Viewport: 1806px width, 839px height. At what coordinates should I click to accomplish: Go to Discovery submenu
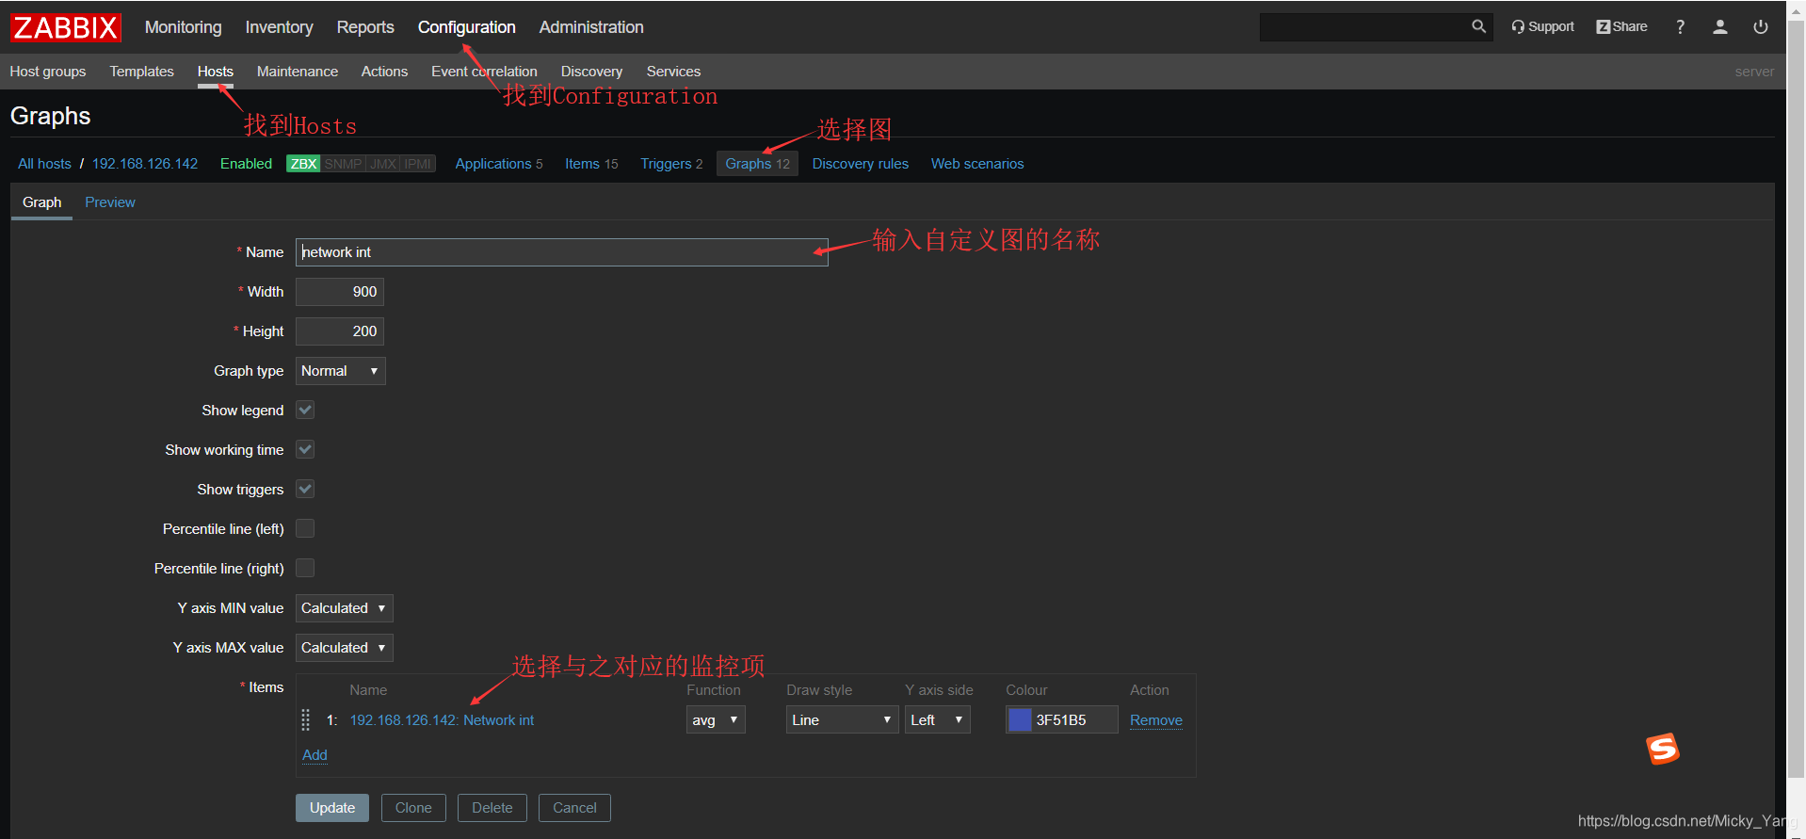tap(591, 72)
